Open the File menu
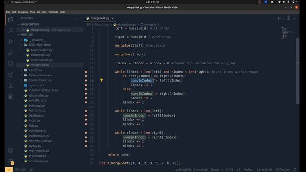The width and height of the screenshot is (306, 172). (8, 12)
